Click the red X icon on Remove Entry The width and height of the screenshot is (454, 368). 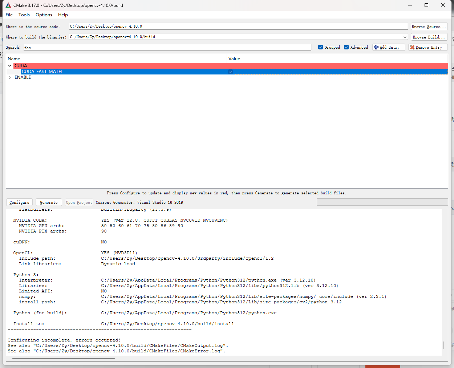pyautogui.click(x=412, y=47)
